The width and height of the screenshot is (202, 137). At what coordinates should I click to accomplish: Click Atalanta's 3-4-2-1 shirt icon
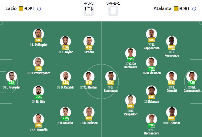(113, 11)
